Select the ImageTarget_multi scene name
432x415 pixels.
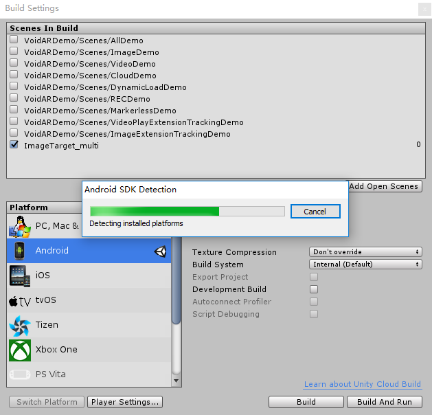point(61,146)
